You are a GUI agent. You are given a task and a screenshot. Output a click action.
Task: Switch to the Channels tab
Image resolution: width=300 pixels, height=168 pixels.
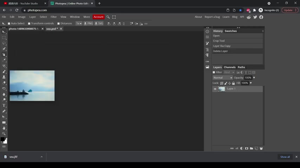tap(230, 67)
